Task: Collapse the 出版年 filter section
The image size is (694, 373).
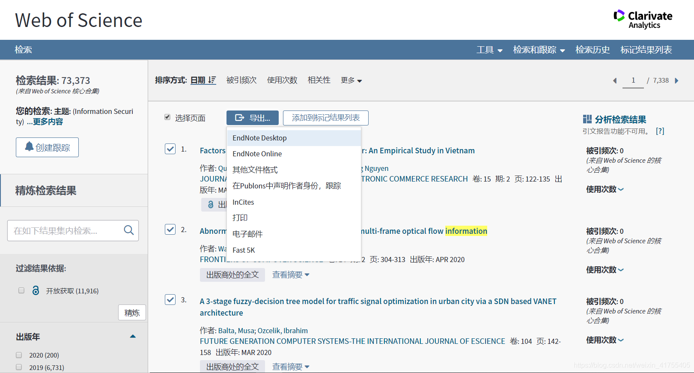Action: tap(133, 336)
